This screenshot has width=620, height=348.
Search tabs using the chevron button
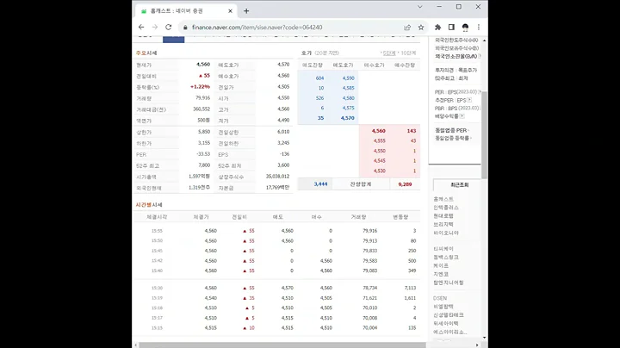420,7
